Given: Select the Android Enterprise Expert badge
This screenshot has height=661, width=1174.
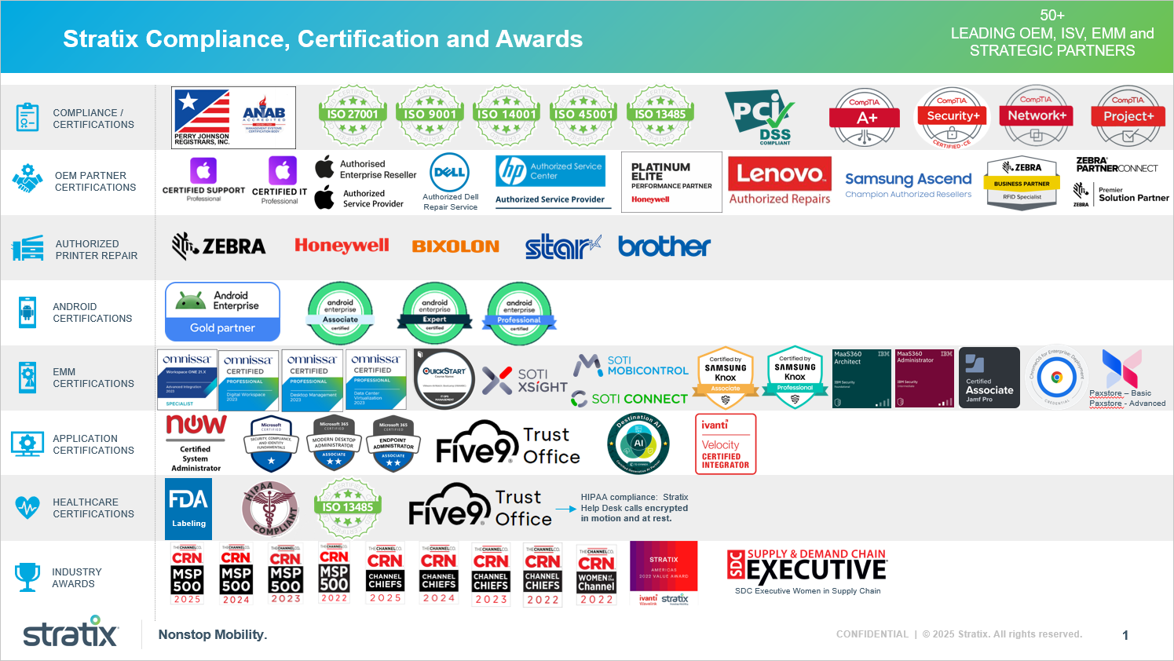Looking at the screenshot, I should point(434,313).
